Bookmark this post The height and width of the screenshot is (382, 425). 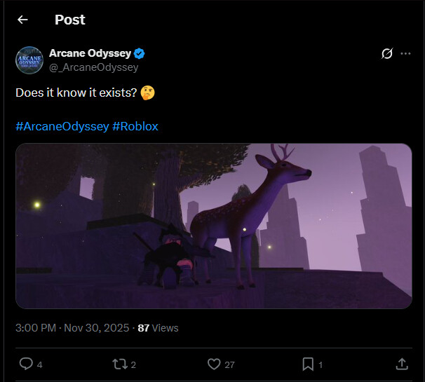pos(308,364)
